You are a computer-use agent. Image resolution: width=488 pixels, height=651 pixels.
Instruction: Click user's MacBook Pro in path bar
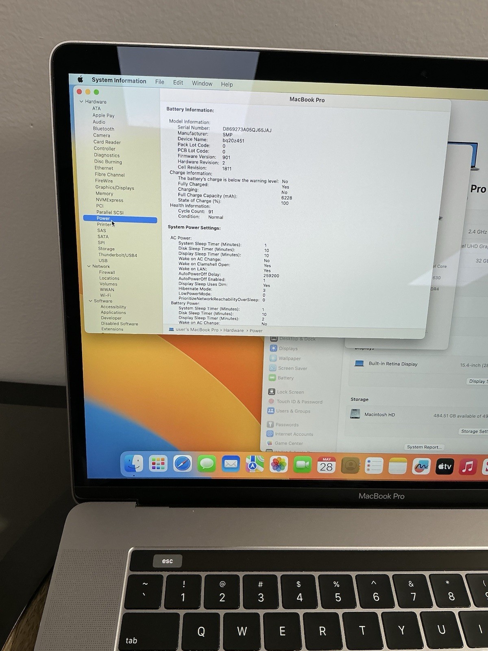click(197, 330)
